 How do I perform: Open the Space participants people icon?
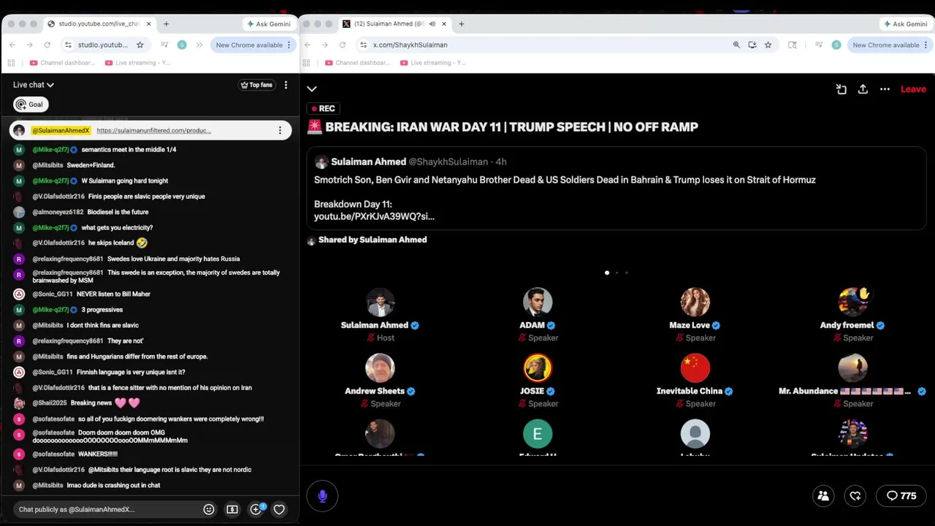823,496
